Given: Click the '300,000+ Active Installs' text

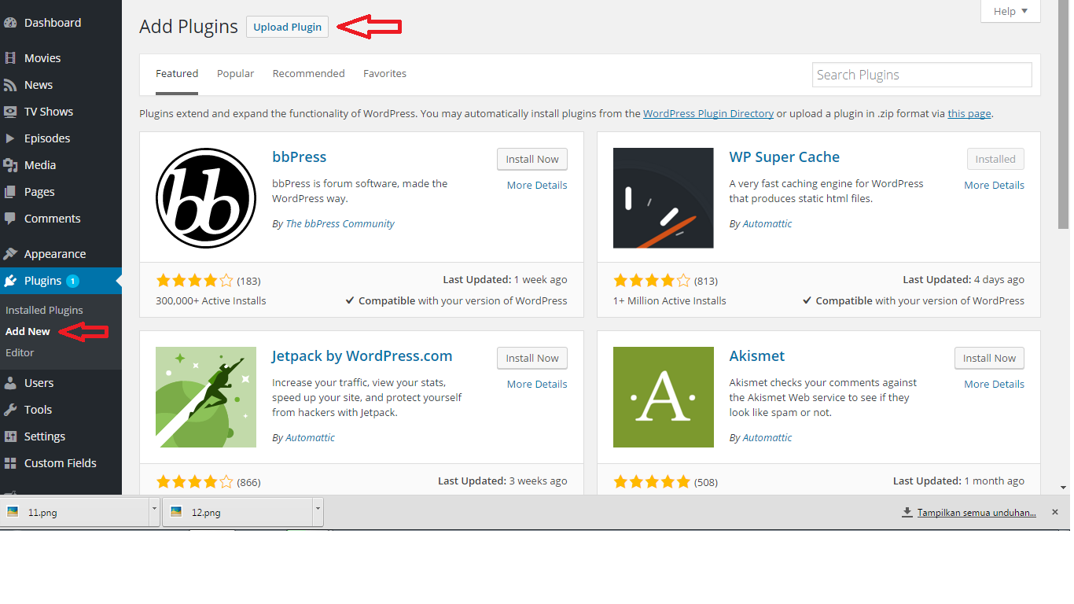Looking at the screenshot, I should (211, 301).
